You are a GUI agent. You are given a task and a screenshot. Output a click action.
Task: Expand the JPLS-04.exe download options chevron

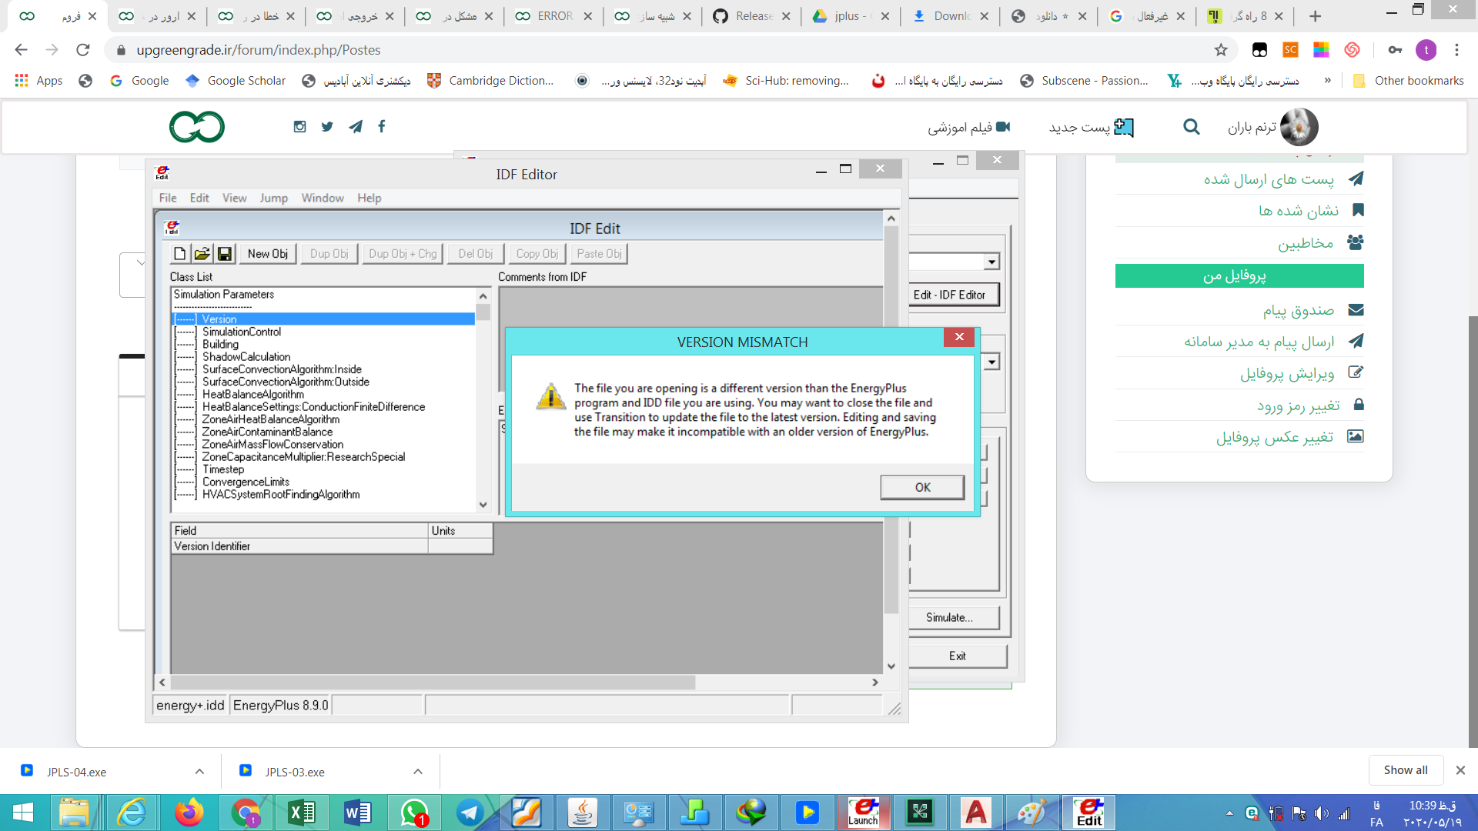coord(199,772)
